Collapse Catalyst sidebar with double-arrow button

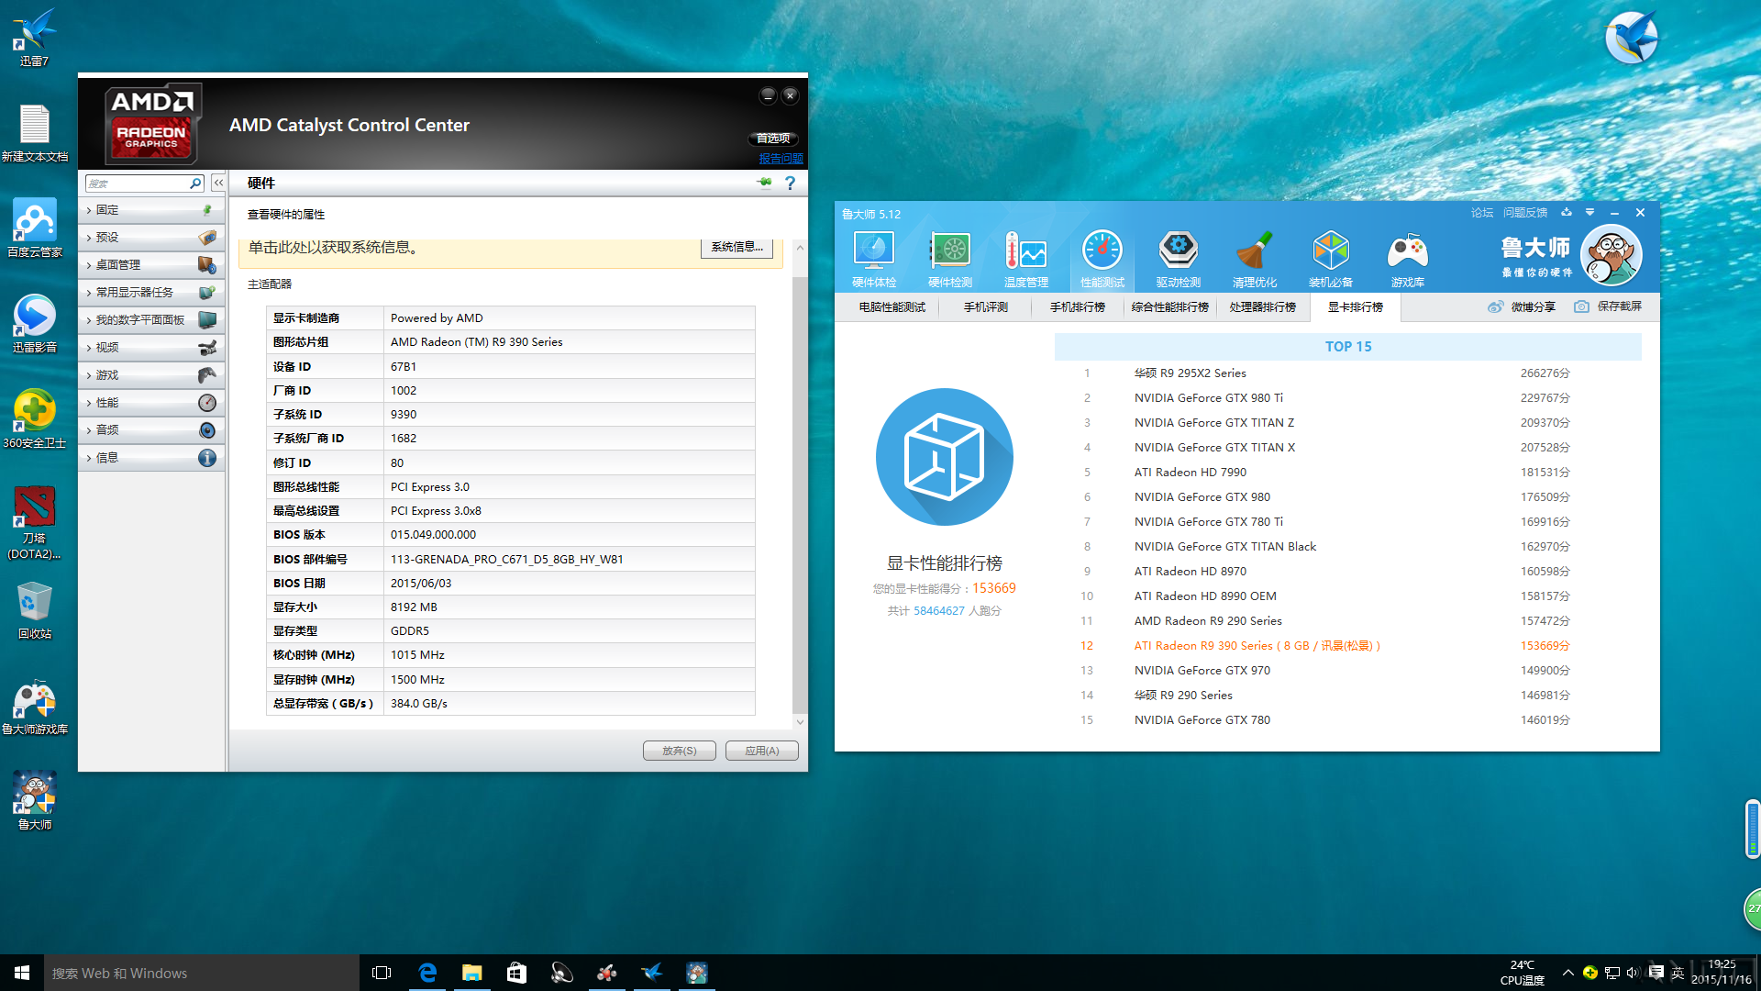point(218,183)
